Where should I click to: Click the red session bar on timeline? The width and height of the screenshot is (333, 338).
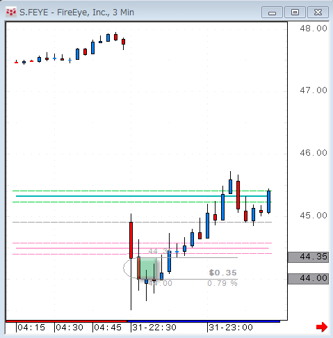coord(67,321)
